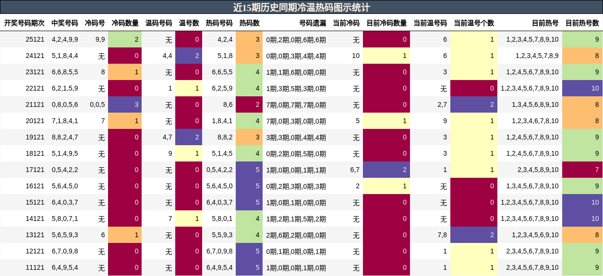603x276 pixels.
Task: Select period cell 24121
Action: pos(35,56)
